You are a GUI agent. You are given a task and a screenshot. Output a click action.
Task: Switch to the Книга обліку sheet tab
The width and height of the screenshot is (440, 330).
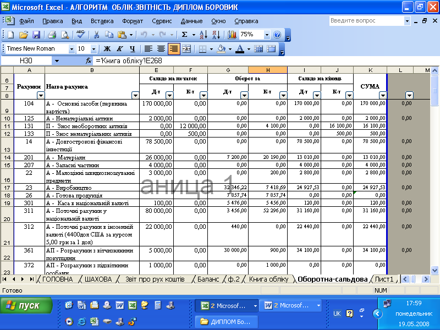pos(268,279)
